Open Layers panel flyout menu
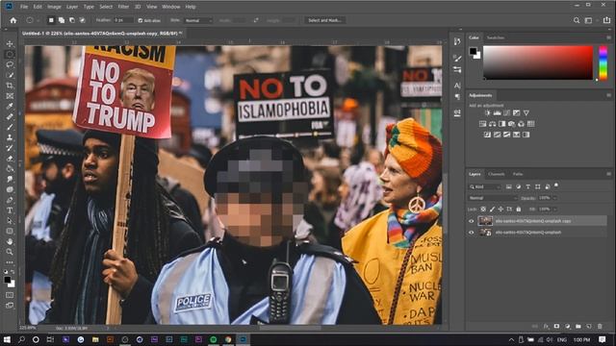This screenshot has width=616, height=346. pyautogui.click(x=608, y=174)
